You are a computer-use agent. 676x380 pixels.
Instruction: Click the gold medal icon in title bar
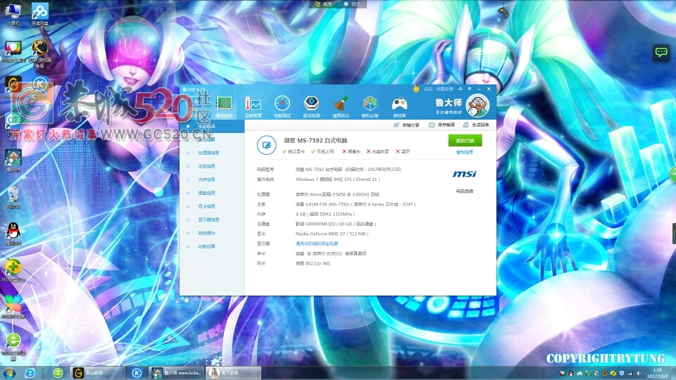pyautogui.click(x=416, y=89)
